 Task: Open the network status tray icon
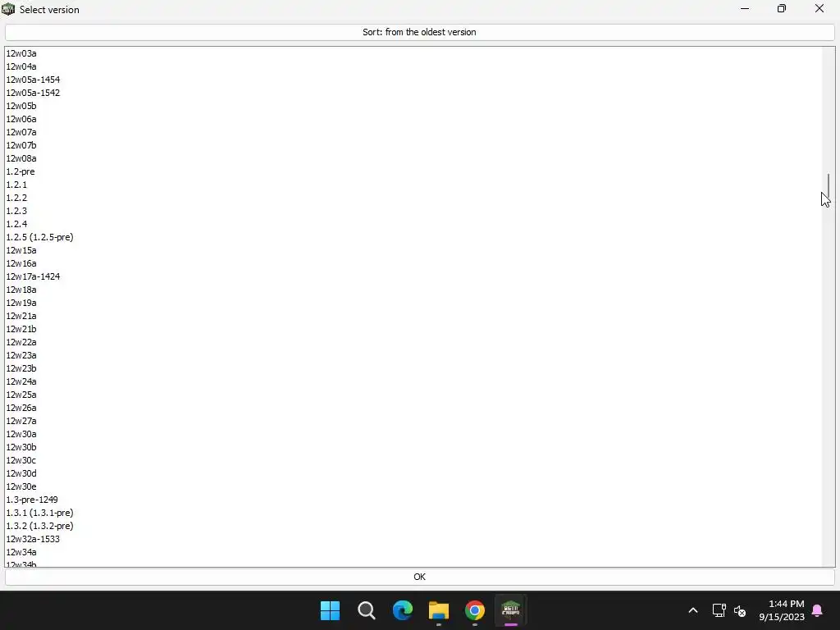tap(719, 610)
